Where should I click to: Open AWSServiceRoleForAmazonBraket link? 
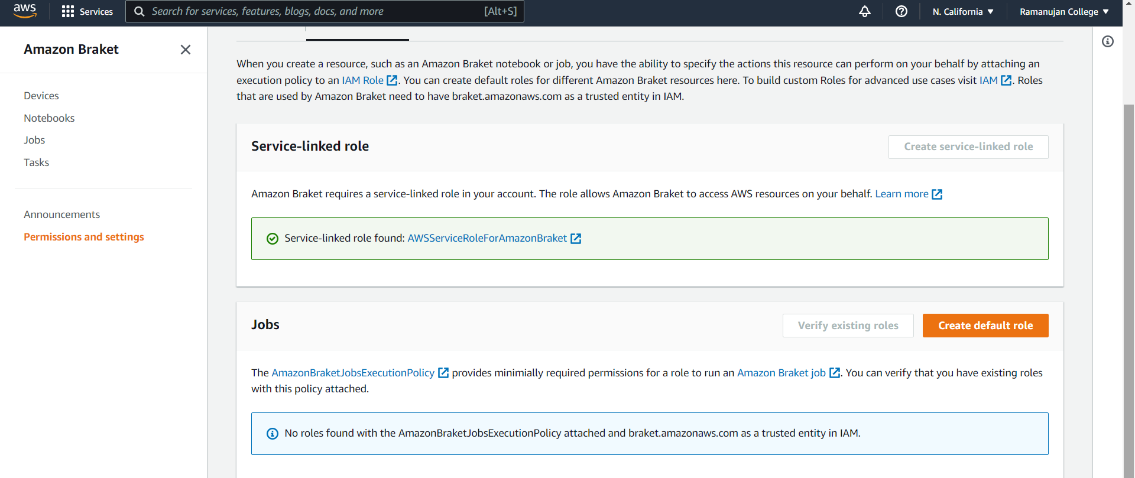(x=487, y=238)
